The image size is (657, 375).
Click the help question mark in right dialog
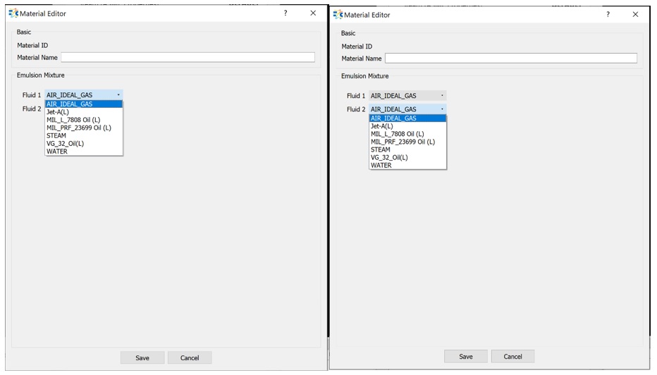pos(608,14)
